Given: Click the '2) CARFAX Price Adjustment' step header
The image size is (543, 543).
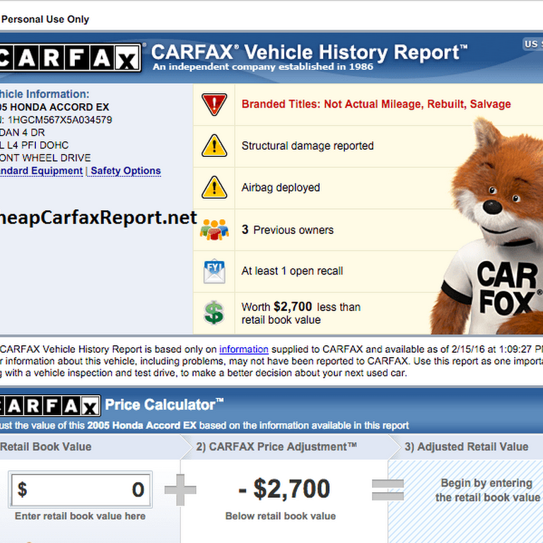Looking at the screenshot, I should [276, 447].
